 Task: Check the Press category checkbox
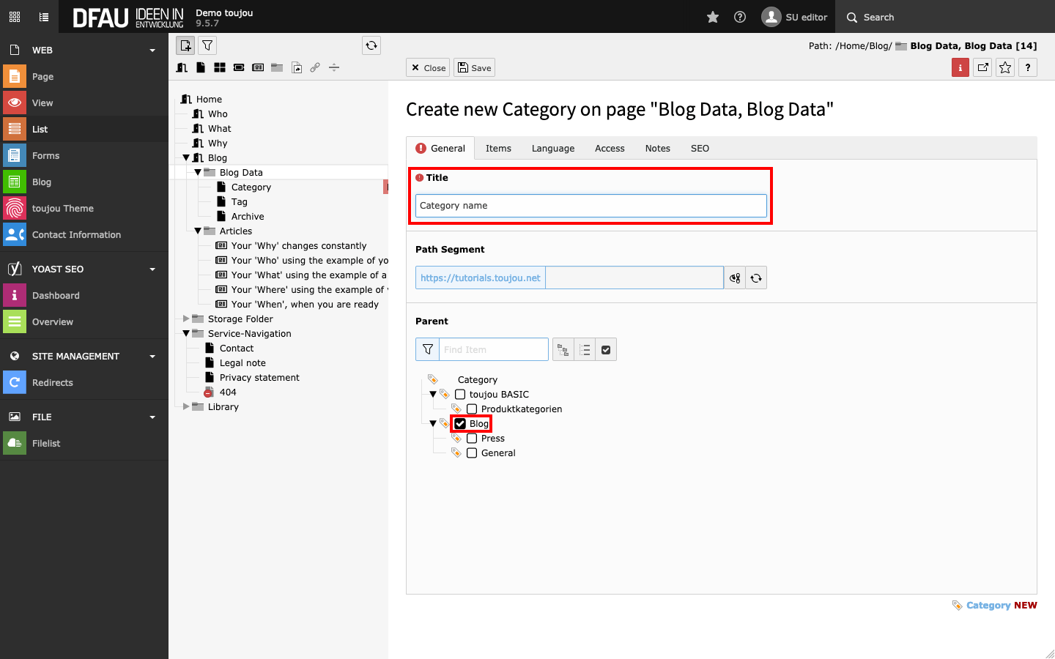click(x=472, y=439)
